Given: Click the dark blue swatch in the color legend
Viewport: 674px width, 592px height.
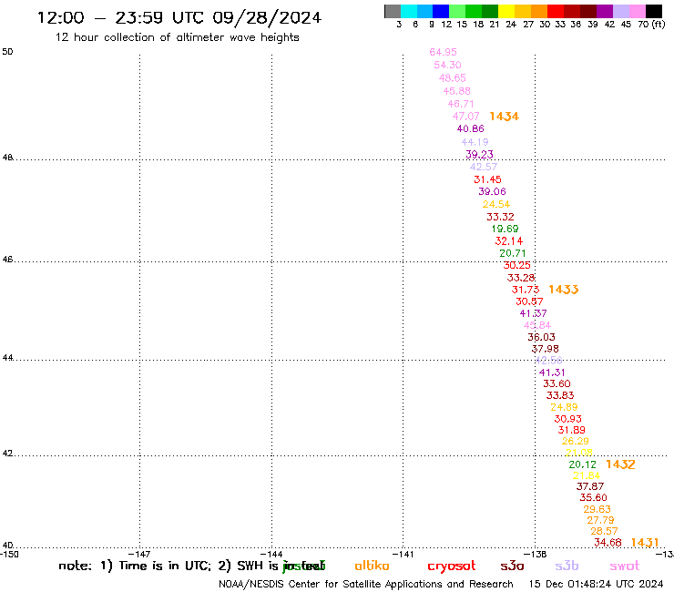Looking at the screenshot, I should click(441, 11).
